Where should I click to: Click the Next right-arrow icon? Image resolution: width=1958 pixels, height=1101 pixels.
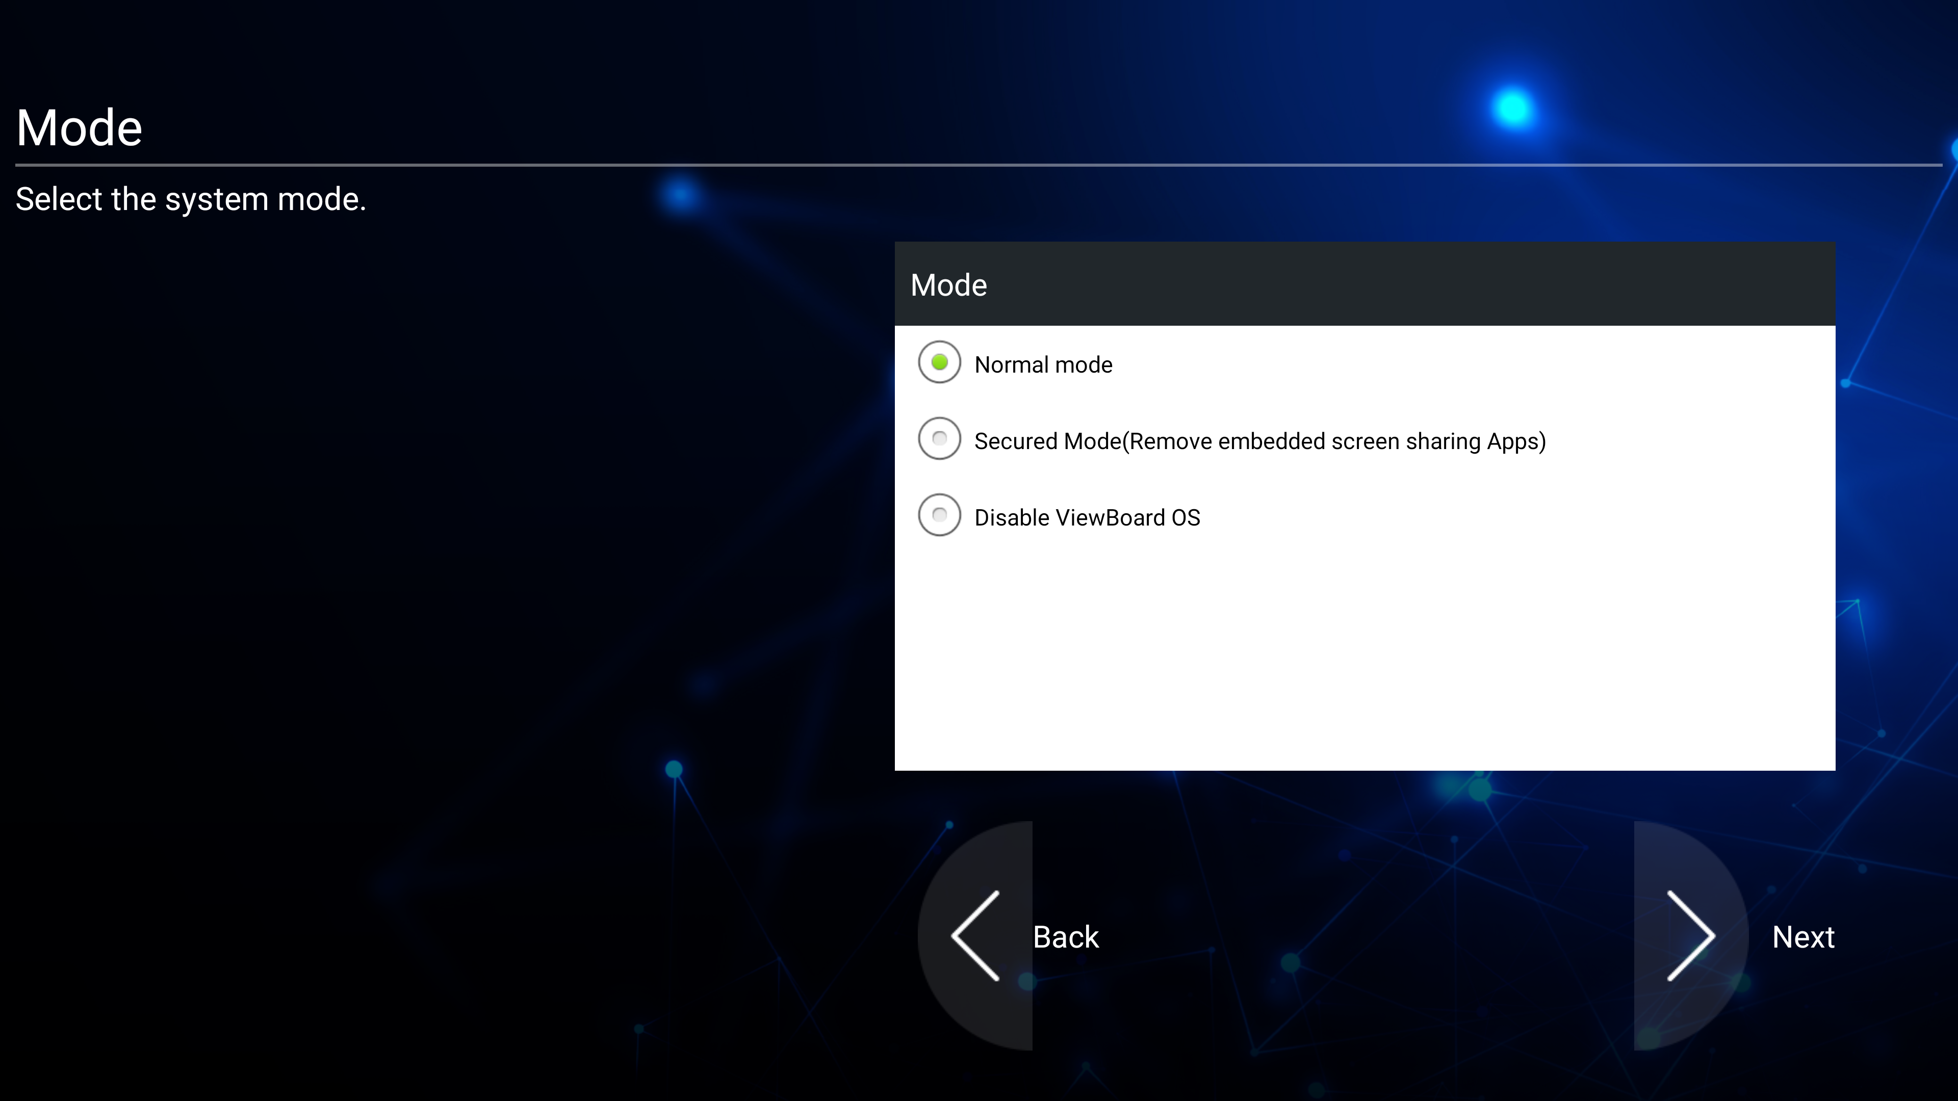pyautogui.click(x=1690, y=935)
